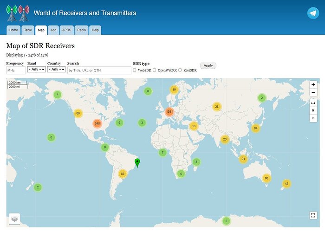The width and height of the screenshot is (325, 232).
Task: Clear the measurement with the X control
Action: (x=313, y=110)
